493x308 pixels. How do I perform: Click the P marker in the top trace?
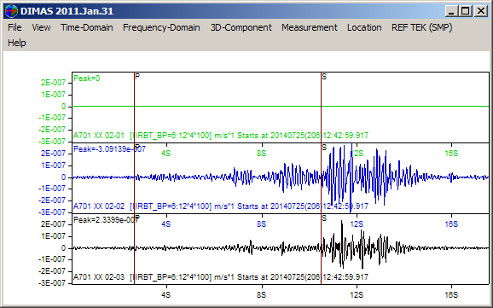click(137, 77)
